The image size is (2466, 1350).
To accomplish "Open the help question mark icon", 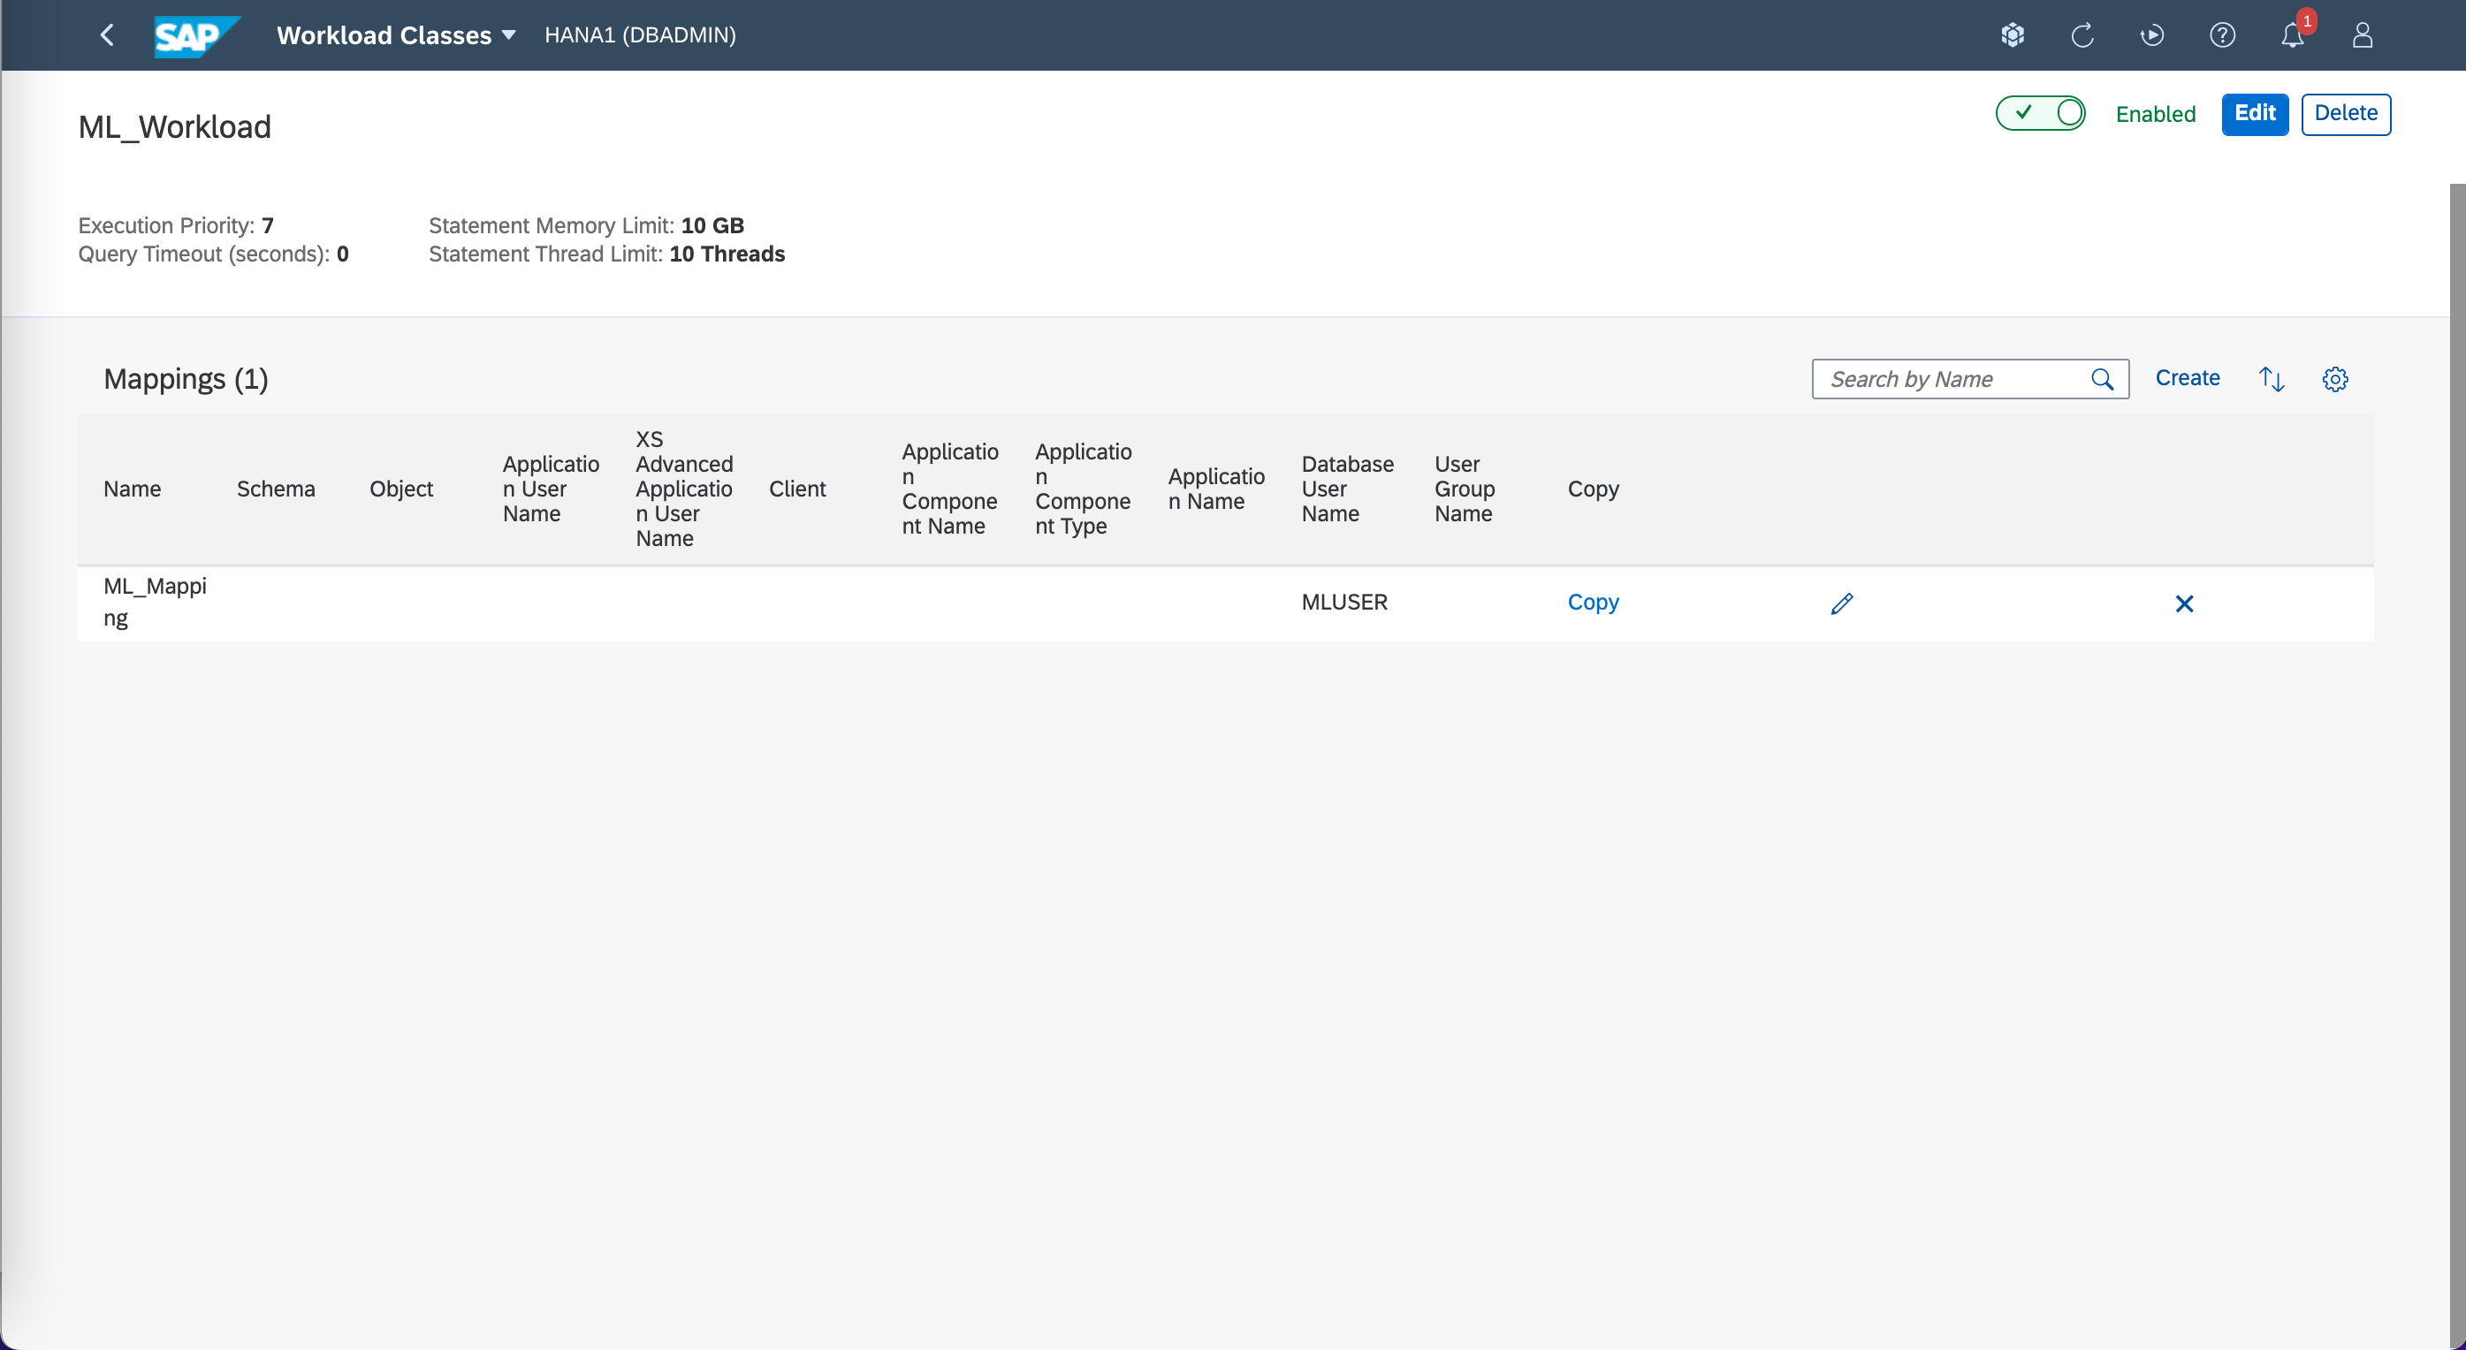I will pos(2222,35).
